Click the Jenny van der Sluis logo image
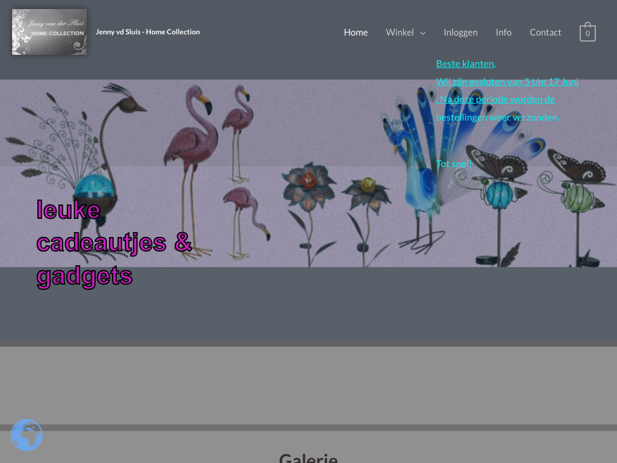 coord(49,32)
